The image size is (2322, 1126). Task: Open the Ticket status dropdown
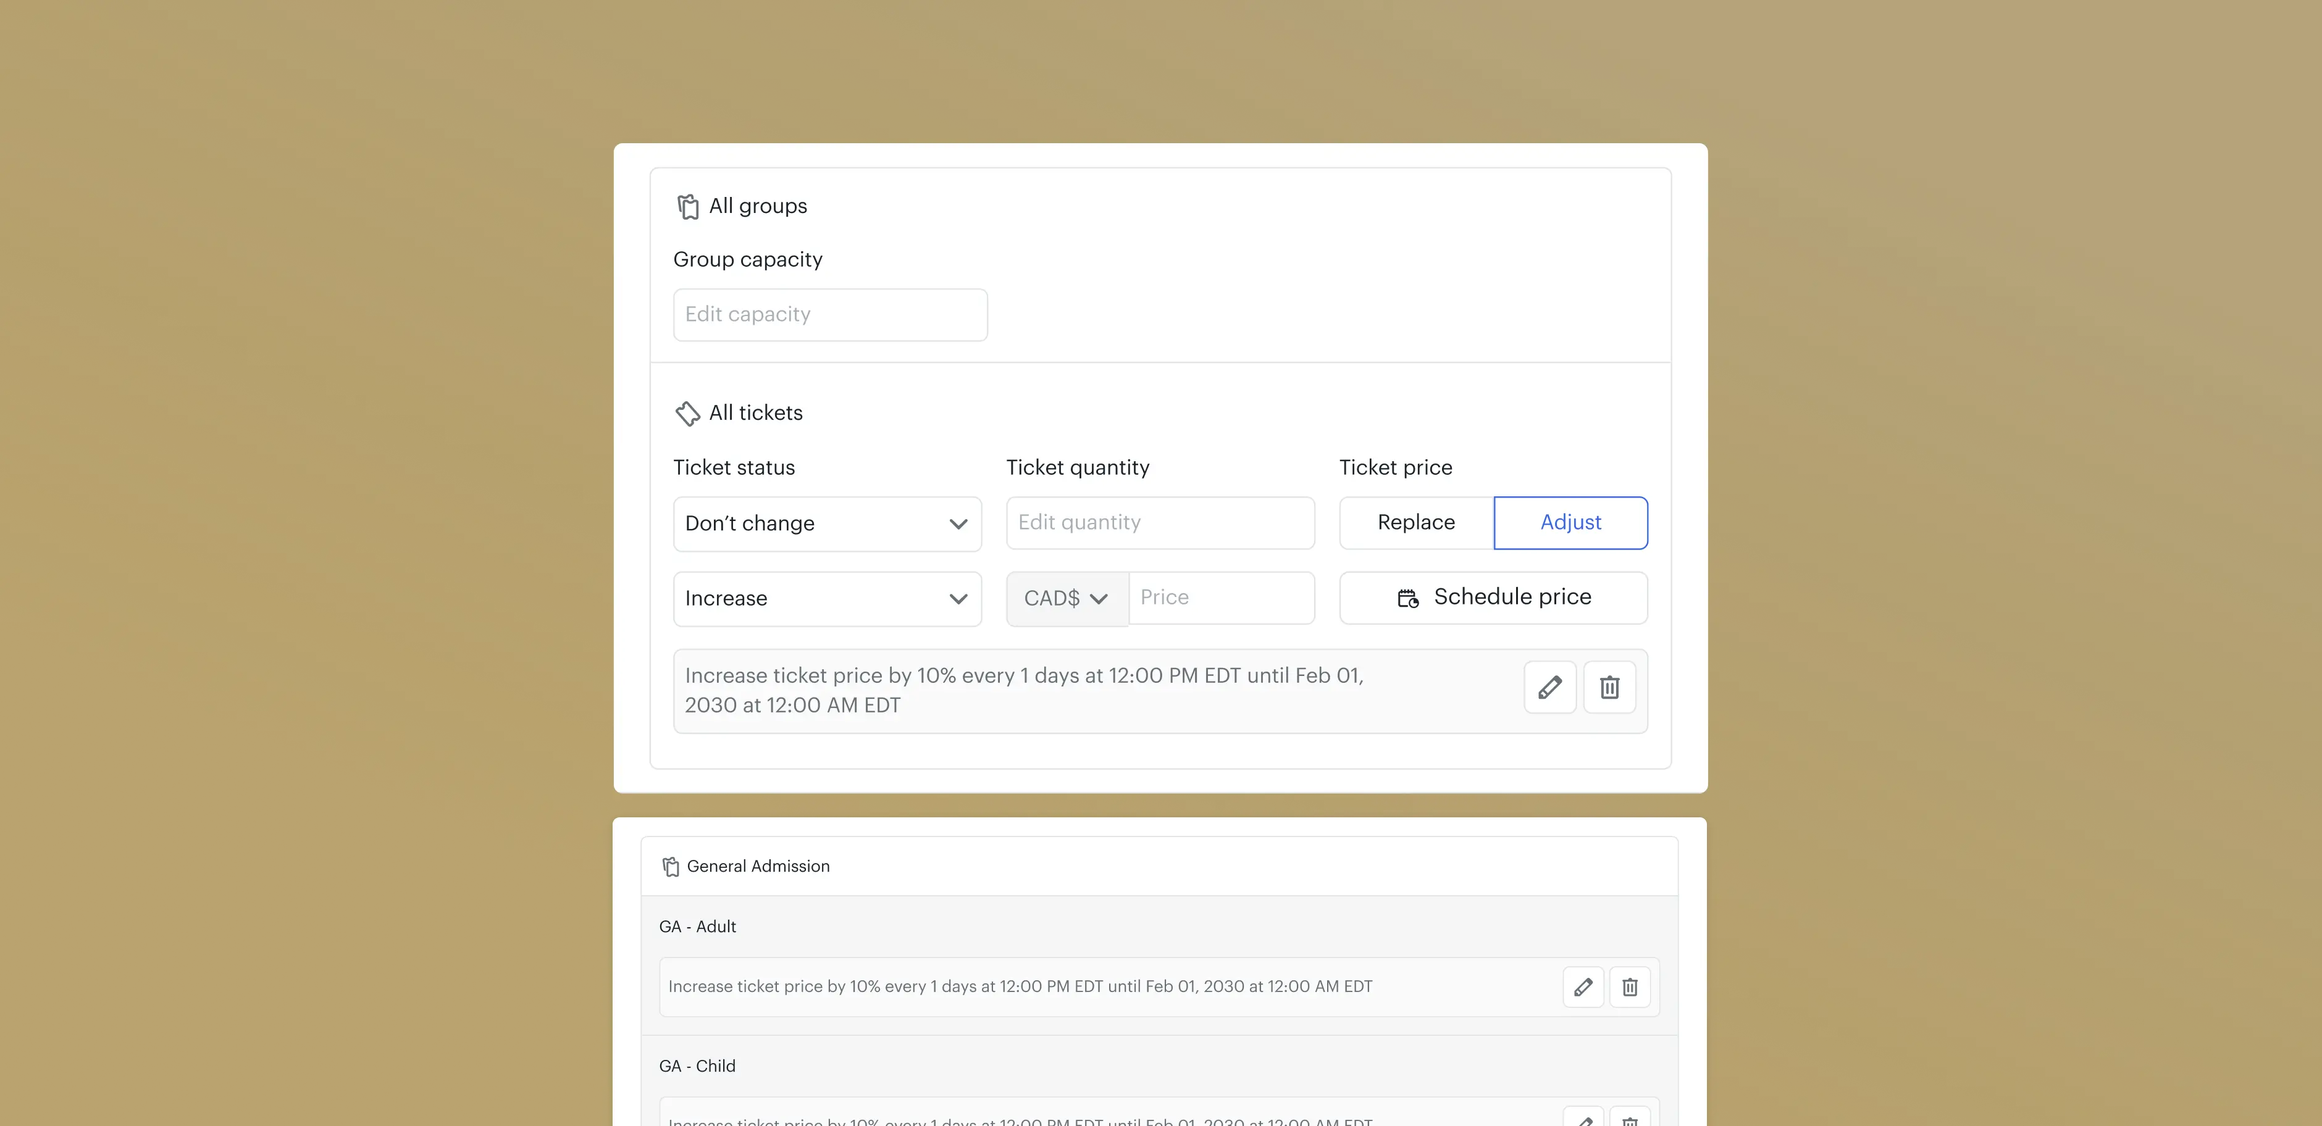pos(826,523)
